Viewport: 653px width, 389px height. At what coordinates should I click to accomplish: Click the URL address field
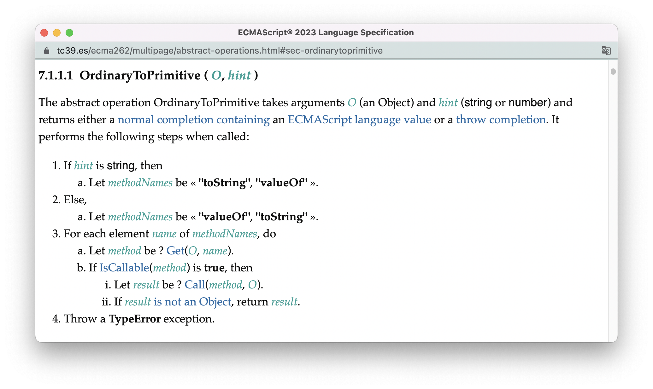[x=220, y=51]
